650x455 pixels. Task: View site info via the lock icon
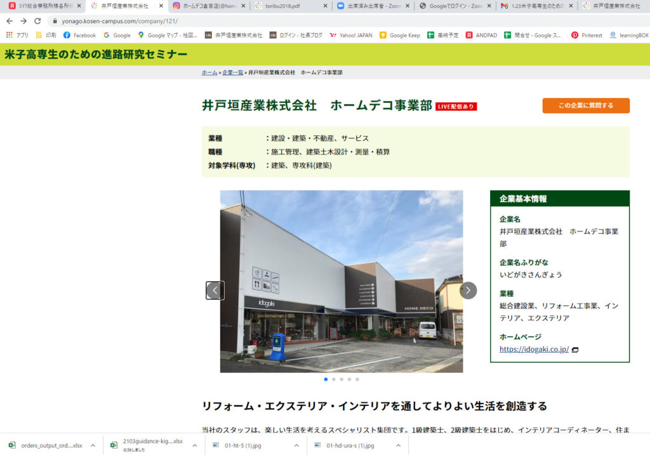pos(55,21)
